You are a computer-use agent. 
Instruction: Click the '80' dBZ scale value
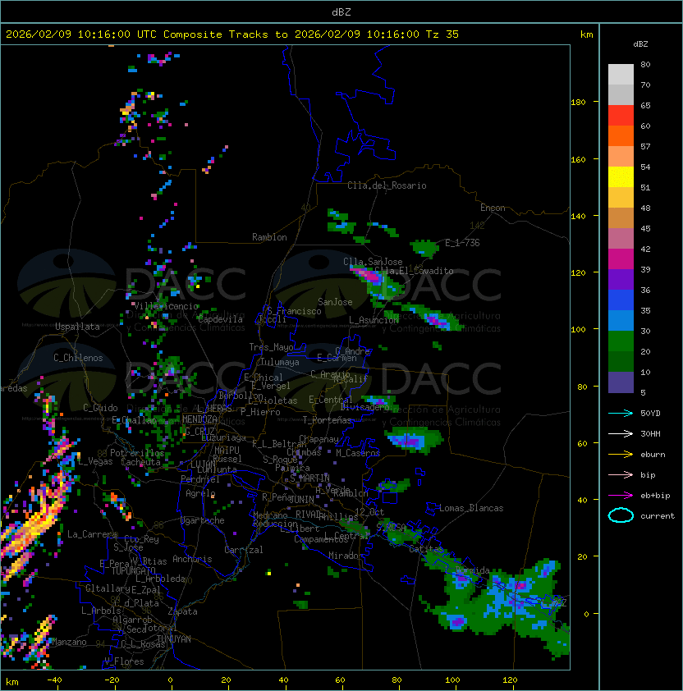645,64
